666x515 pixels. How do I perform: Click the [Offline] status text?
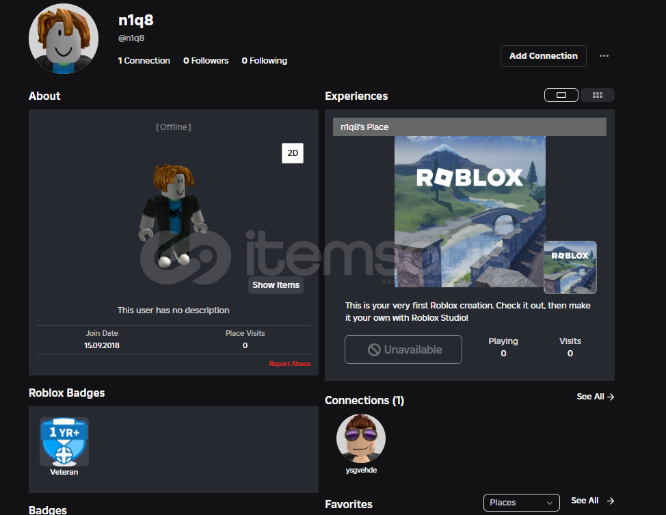click(173, 127)
